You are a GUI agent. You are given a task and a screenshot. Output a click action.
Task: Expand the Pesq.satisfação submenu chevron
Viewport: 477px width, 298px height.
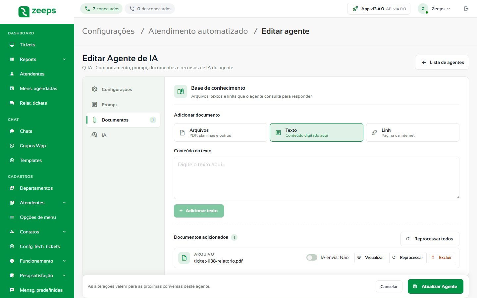(x=64, y=275)
